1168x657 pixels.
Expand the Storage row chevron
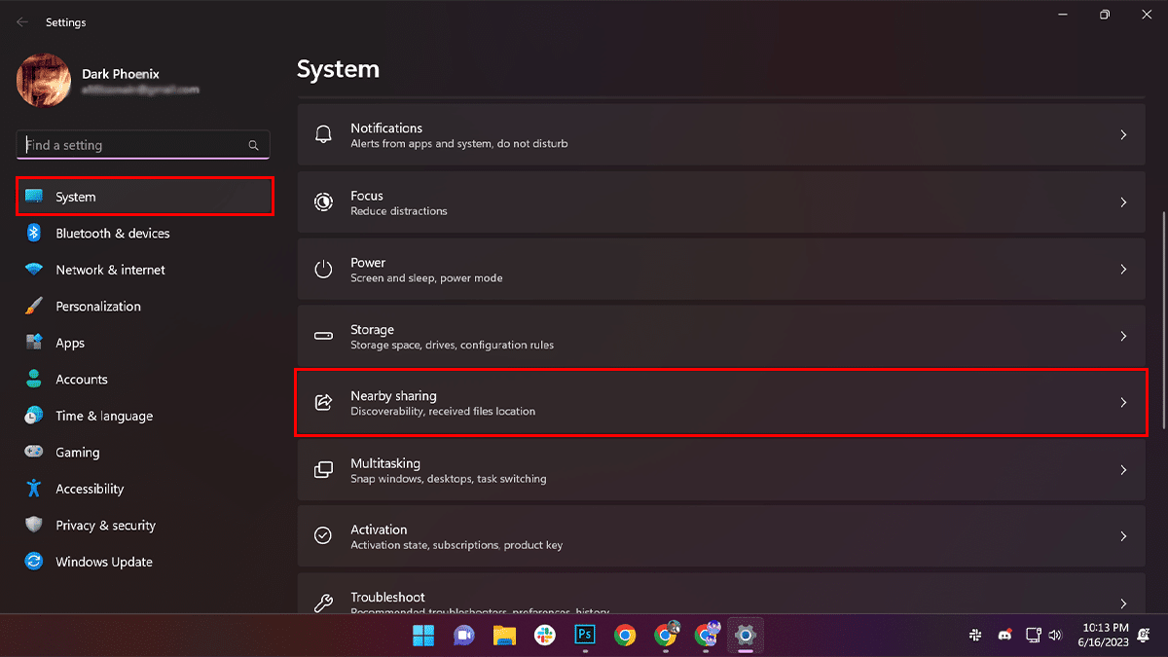pos(1123,336)
